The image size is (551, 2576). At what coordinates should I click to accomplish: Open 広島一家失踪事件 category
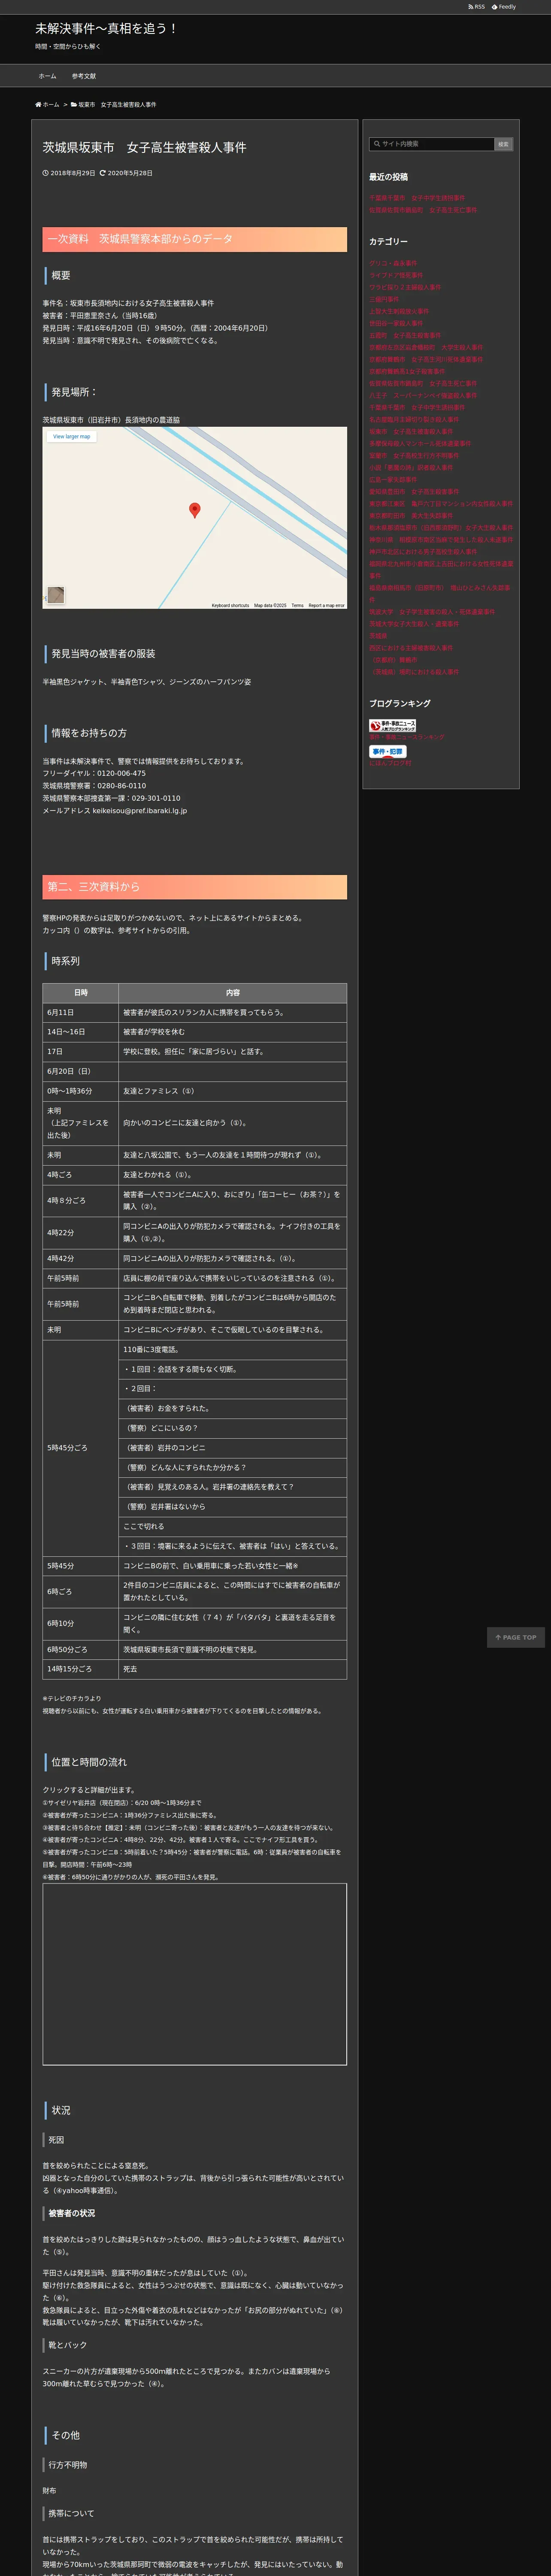click(x=393, y=479)
